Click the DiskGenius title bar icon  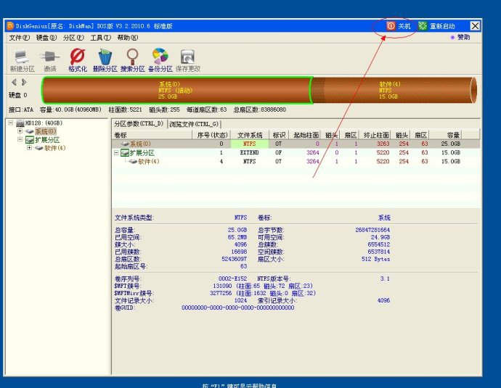[10, 25]
